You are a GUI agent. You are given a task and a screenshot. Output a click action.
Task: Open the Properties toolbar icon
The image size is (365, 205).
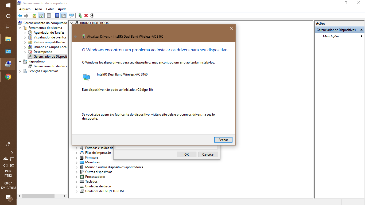49,15
